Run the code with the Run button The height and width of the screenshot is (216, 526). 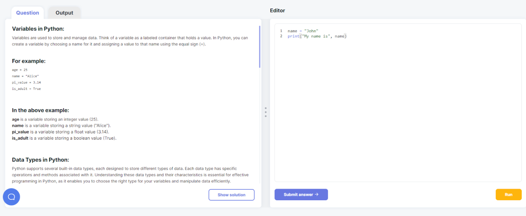pos(508,194)
